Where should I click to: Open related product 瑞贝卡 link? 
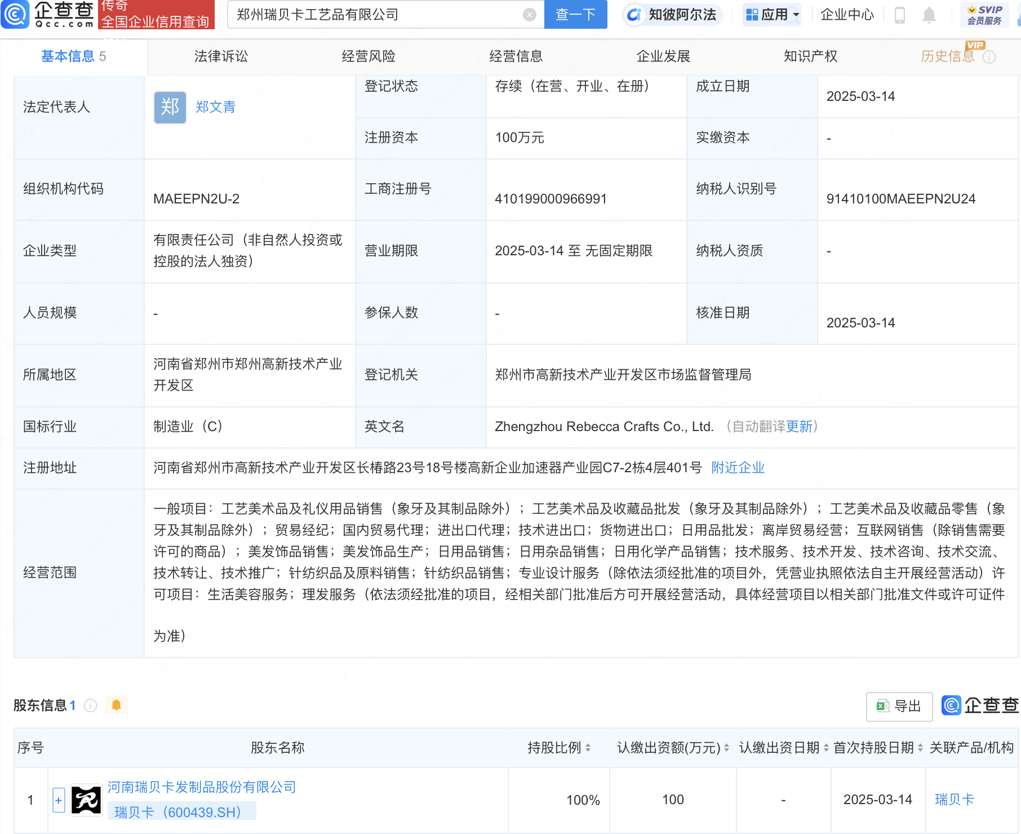pyautogui.click(x=955, y=800)
